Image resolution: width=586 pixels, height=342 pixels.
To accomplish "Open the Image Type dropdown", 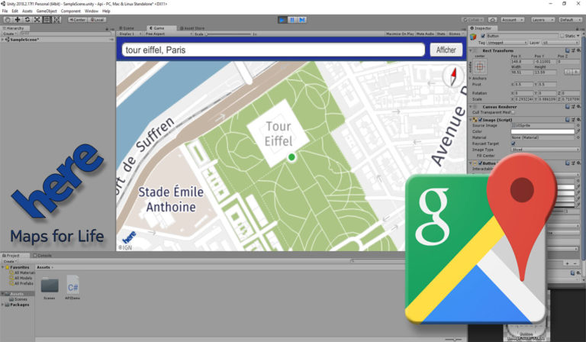I will pyautogui.click(x=546, y=150).
